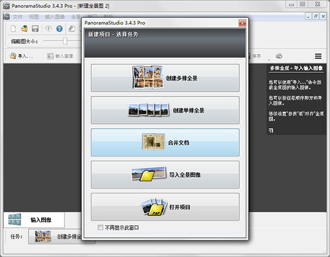Restore the inner document window
Screen dimensions: 330x257
tap(316, 16)
